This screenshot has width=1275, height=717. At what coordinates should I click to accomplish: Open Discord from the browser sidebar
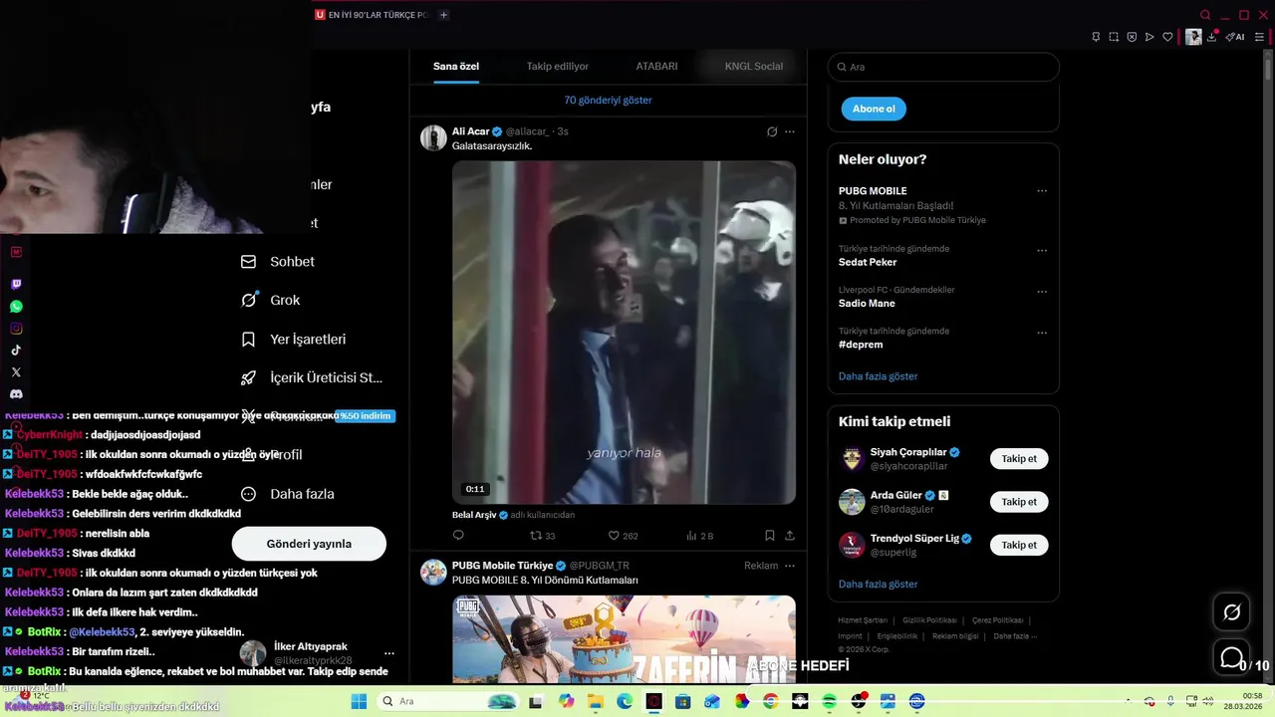(x=16, y=394)
